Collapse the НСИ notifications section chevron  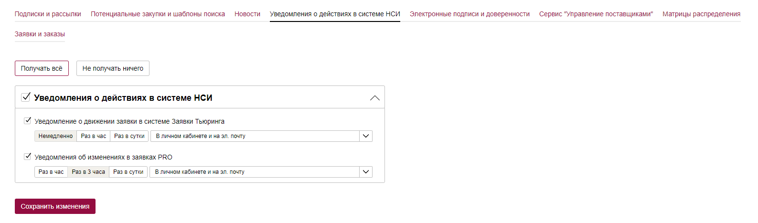[x=374, y=98]
